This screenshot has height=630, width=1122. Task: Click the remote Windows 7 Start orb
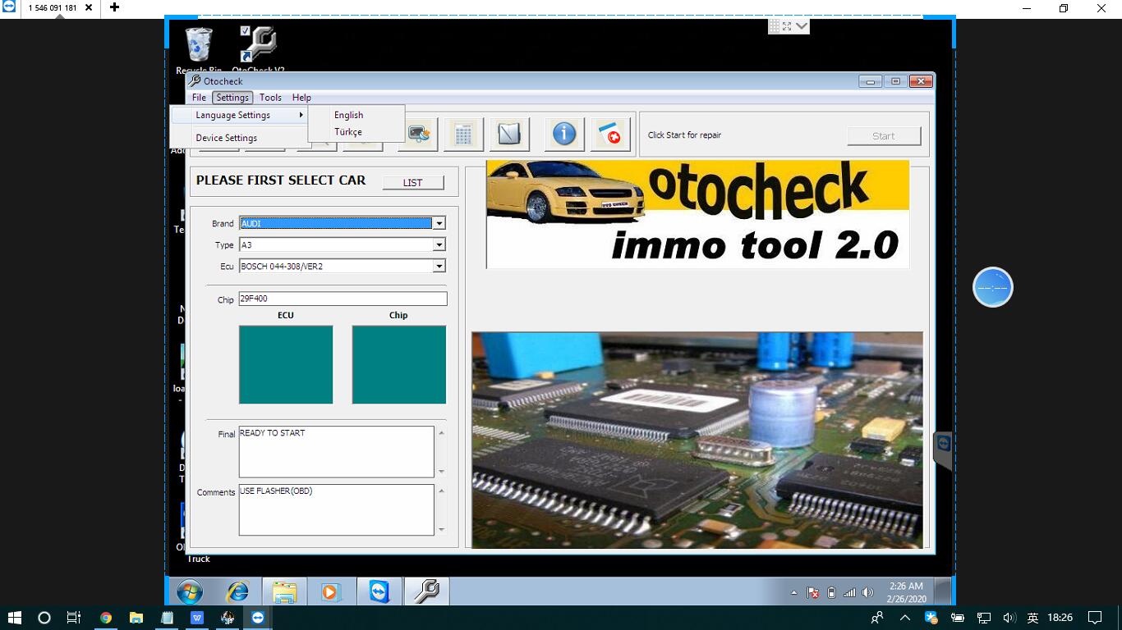coord(190,591)
